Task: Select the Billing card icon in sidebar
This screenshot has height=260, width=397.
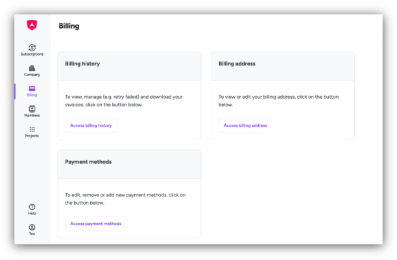Action: coord(32,88)
